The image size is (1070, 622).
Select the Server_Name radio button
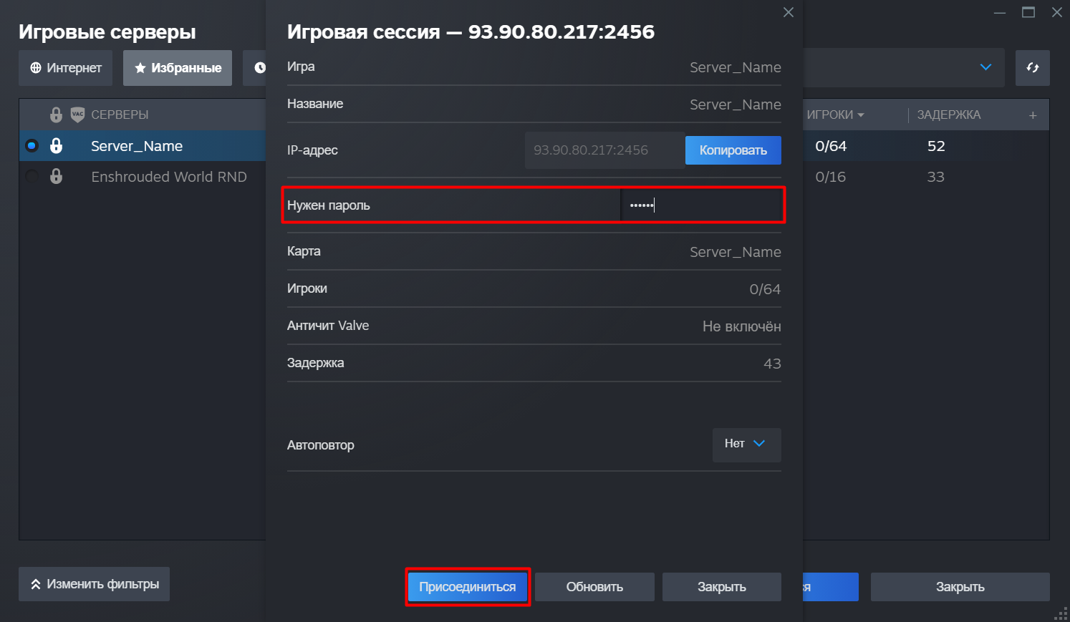point(32,146)
